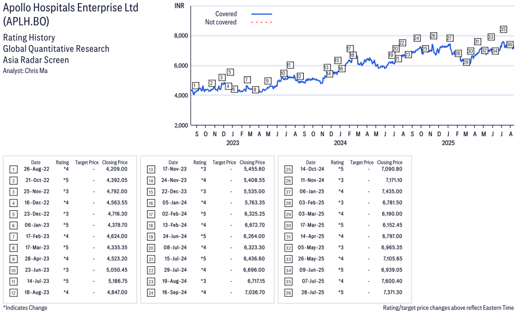Click chart marker 11 on the graph

(290, 65)
